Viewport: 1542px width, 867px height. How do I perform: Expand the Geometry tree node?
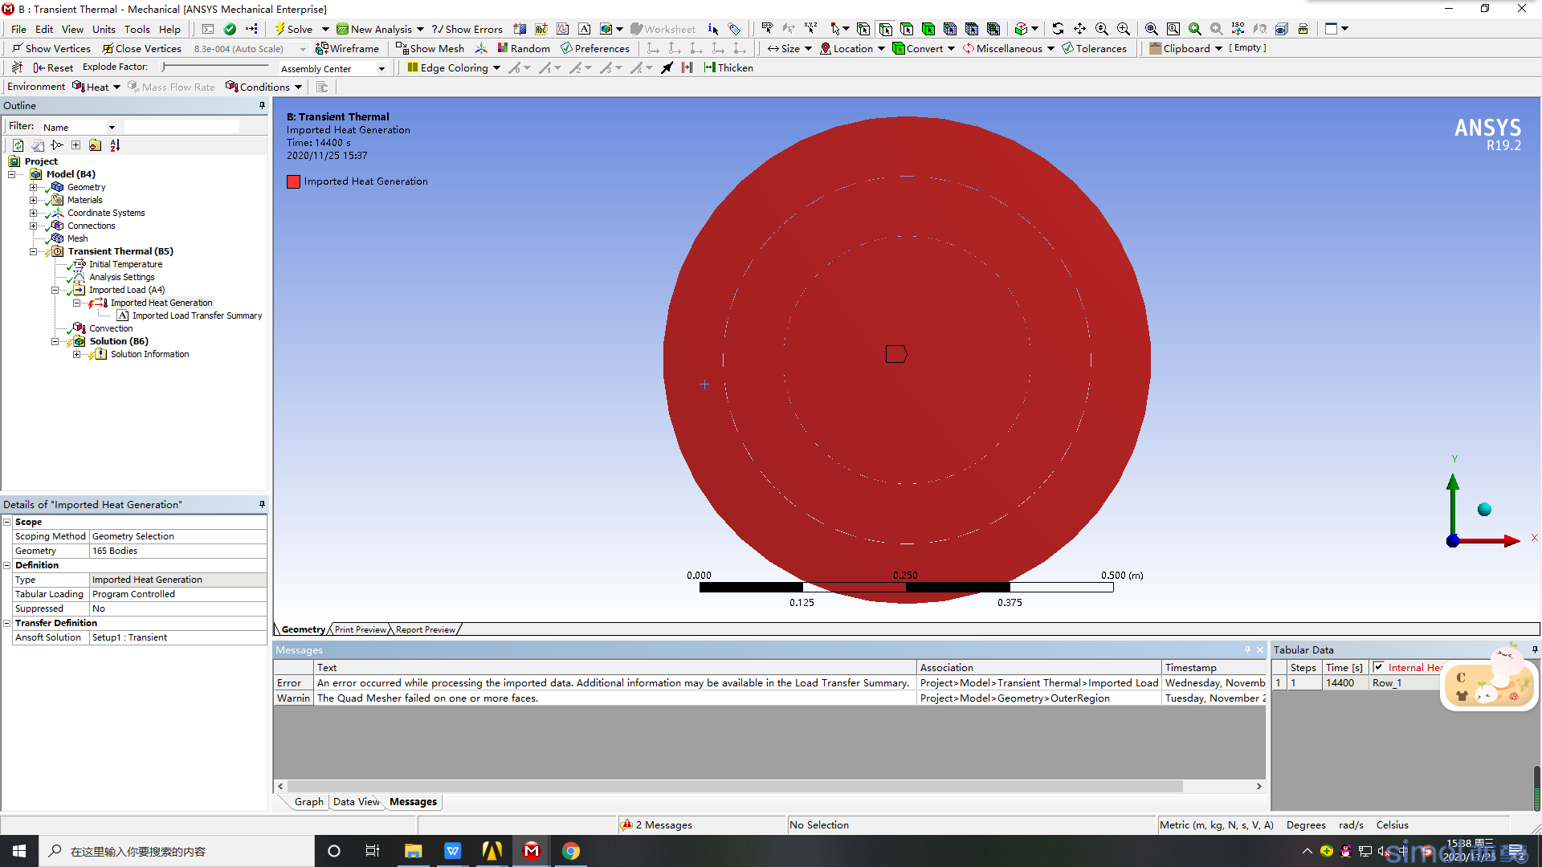coord(33,187)
